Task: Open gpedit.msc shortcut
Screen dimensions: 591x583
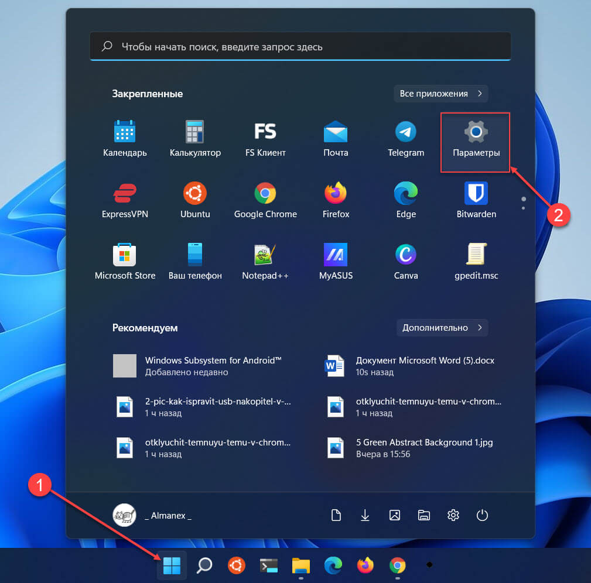Action: (x=476, y=262)
